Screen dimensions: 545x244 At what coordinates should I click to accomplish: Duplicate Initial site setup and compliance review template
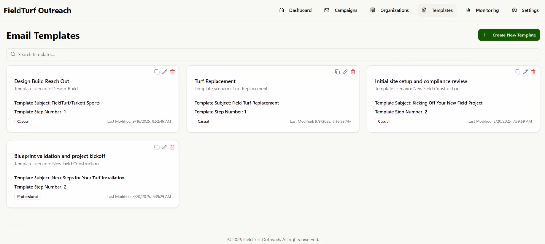coord(517,72)
